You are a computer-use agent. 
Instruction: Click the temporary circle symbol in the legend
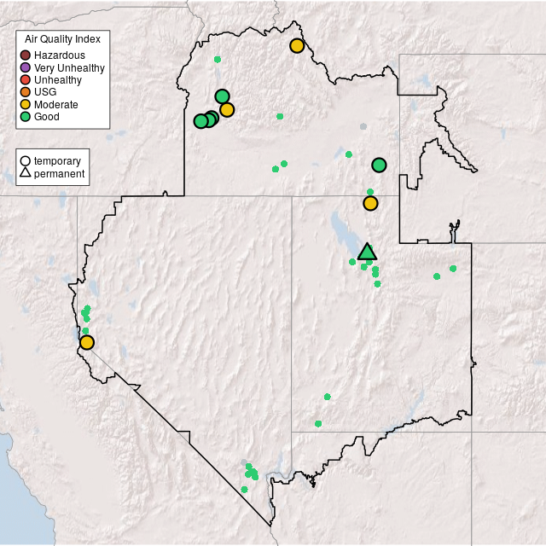click(x=26, y=160)
